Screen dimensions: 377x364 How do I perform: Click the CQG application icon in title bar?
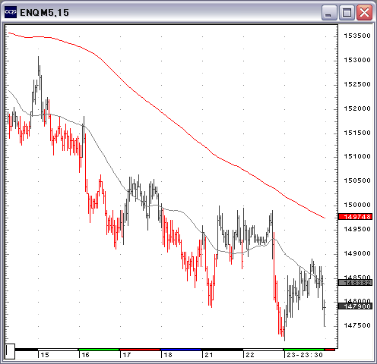click(x=11, y=12)
